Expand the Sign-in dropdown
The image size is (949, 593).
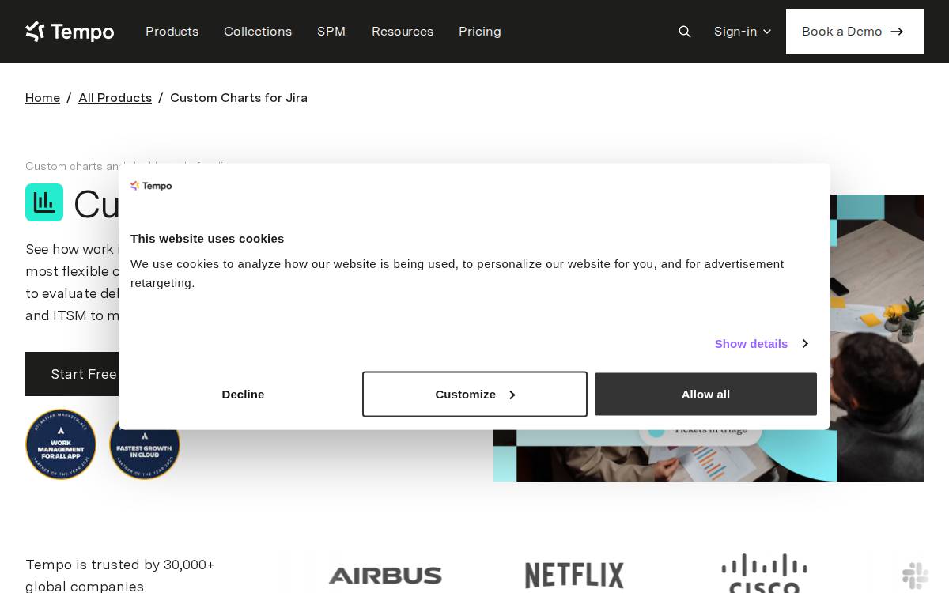point(743,32)
